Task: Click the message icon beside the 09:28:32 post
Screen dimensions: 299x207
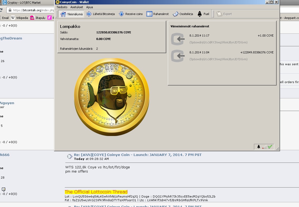Action: tap(69, 156)
